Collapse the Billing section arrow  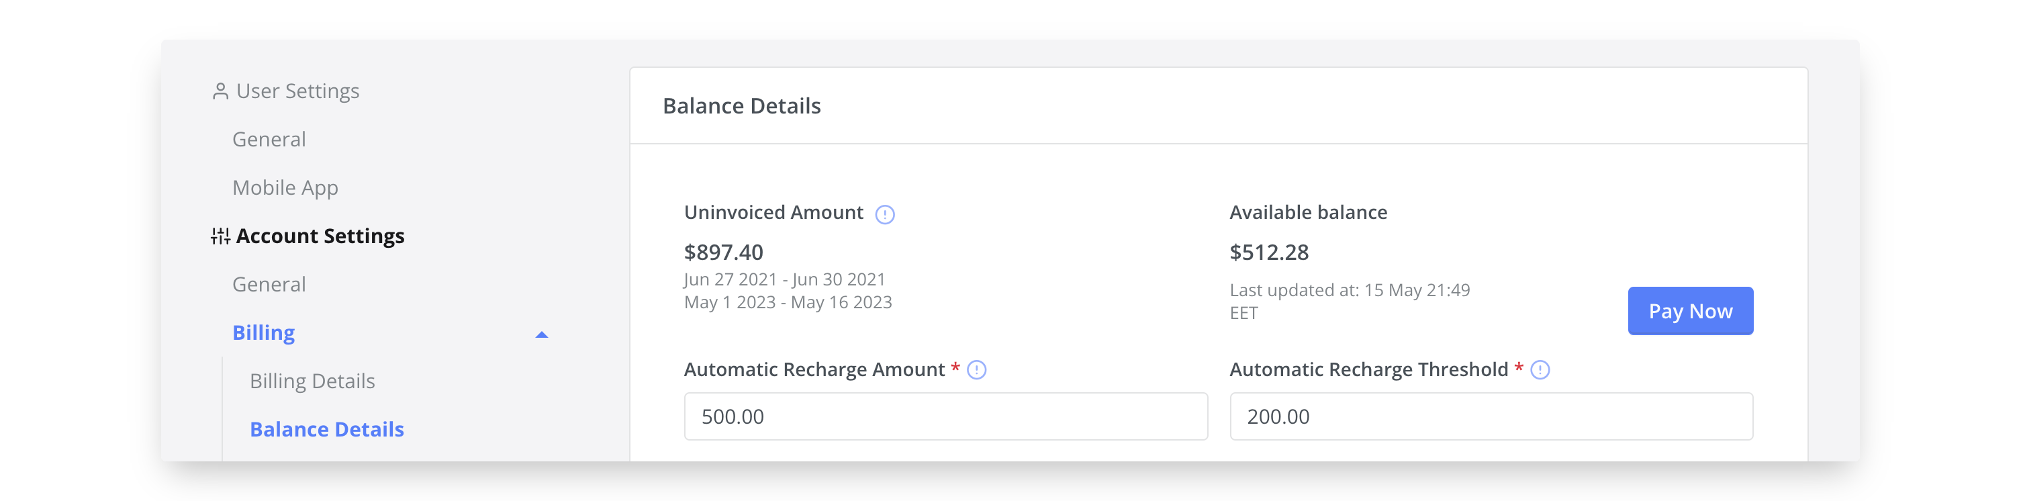541,334
